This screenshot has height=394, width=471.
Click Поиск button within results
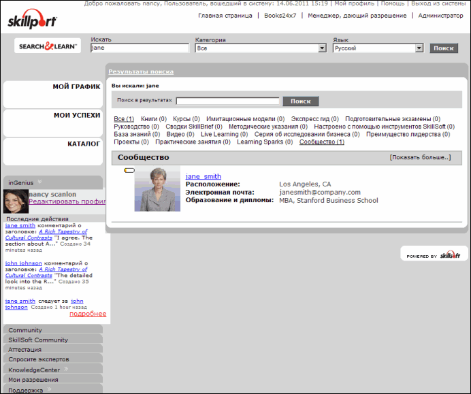[300, 101]
